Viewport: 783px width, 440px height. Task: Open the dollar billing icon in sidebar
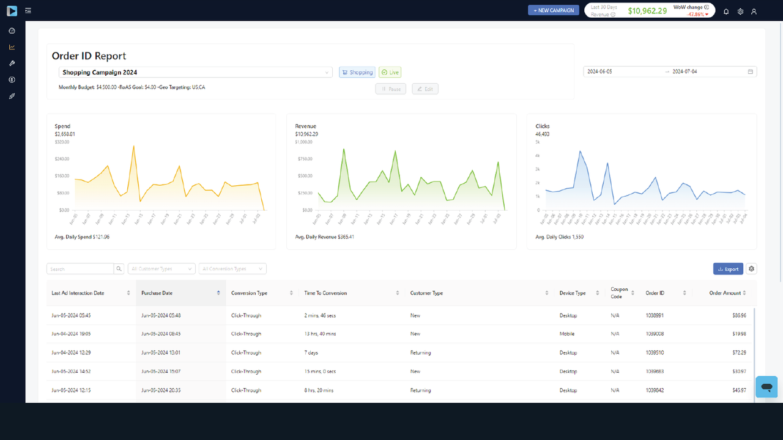point(12,80)
